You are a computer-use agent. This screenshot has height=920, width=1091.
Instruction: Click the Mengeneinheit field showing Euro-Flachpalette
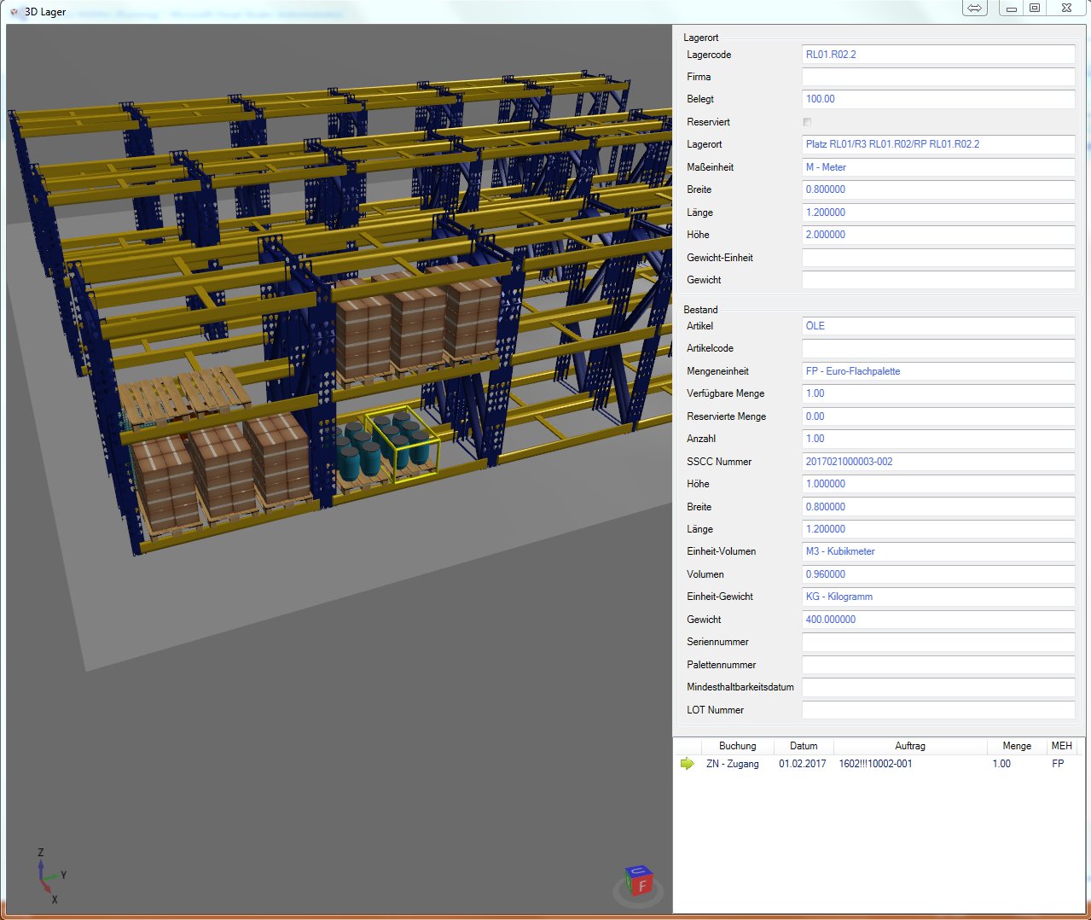pos(937,371)
